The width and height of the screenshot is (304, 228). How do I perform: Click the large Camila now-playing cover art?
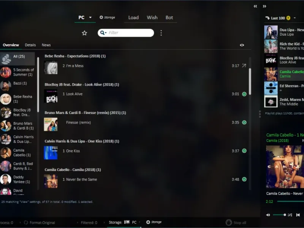[285, 167]
